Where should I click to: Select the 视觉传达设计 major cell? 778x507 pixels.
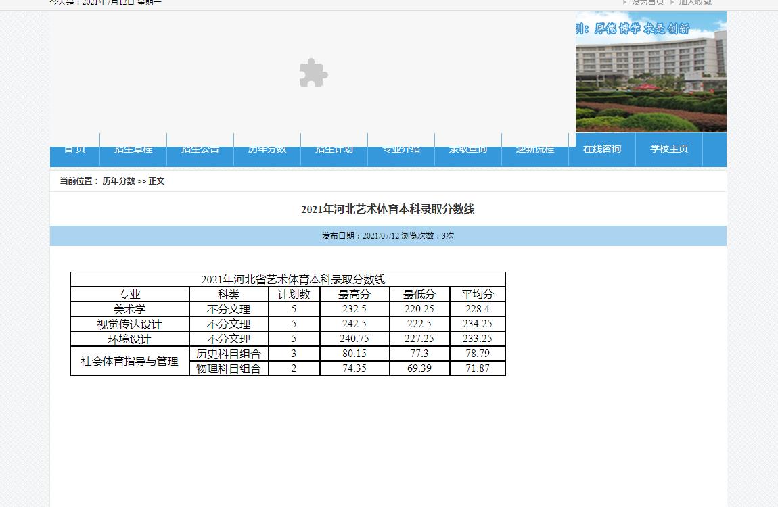pyautogui.click(x=130, y=324)
